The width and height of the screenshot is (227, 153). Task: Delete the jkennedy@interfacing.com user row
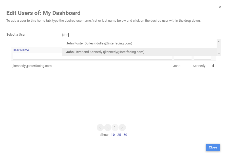[x=213, y=66]
